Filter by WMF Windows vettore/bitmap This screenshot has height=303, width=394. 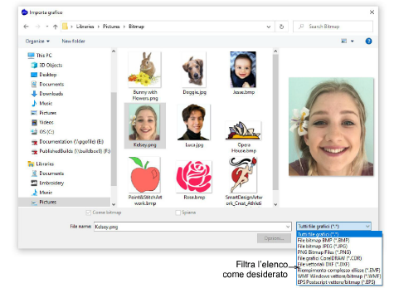[x=339, y=276]
